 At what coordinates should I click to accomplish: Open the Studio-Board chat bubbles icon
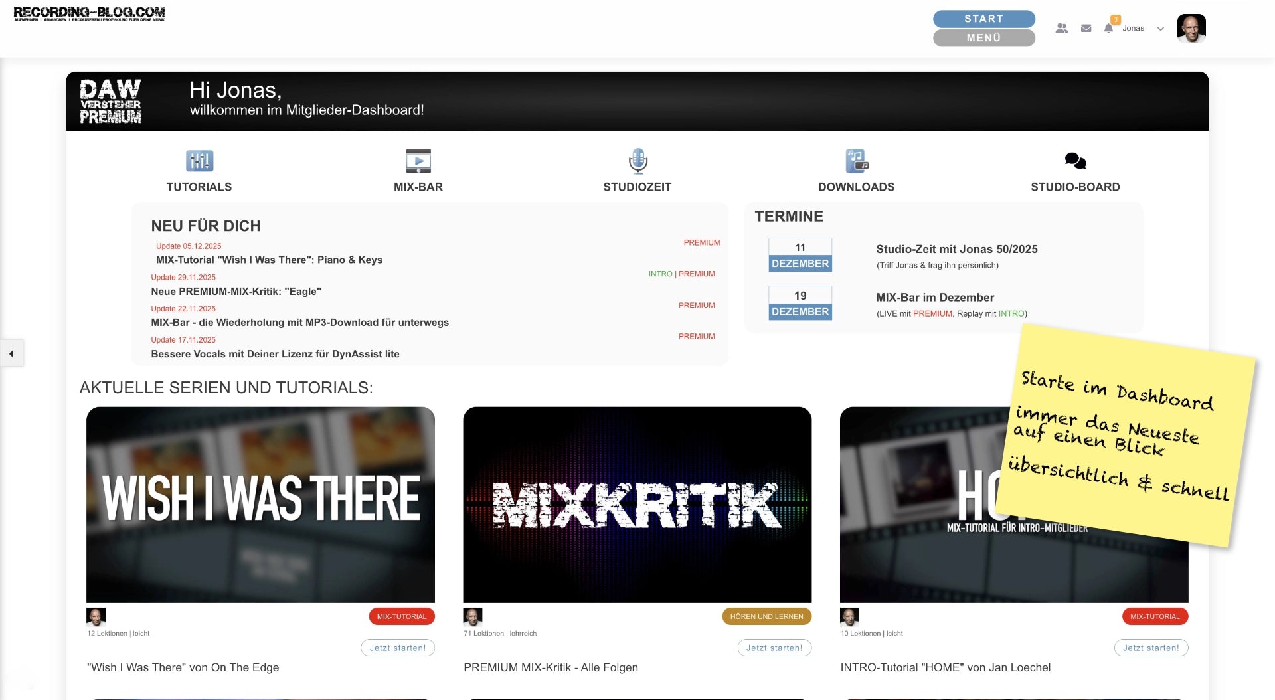(1075, 161)
